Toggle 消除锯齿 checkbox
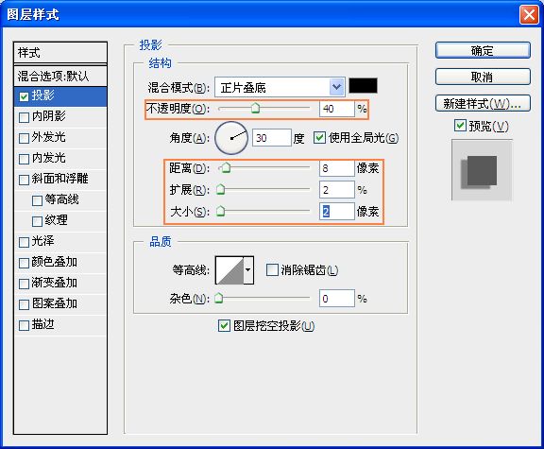Image resolution: width=544 pixels, height=449 pixels. coord(272,269)
